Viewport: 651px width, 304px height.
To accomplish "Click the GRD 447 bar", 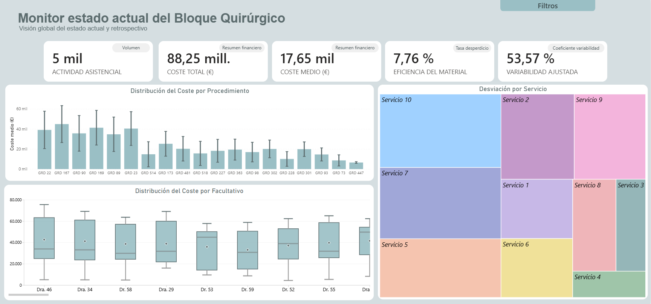I will coord(356,166).
